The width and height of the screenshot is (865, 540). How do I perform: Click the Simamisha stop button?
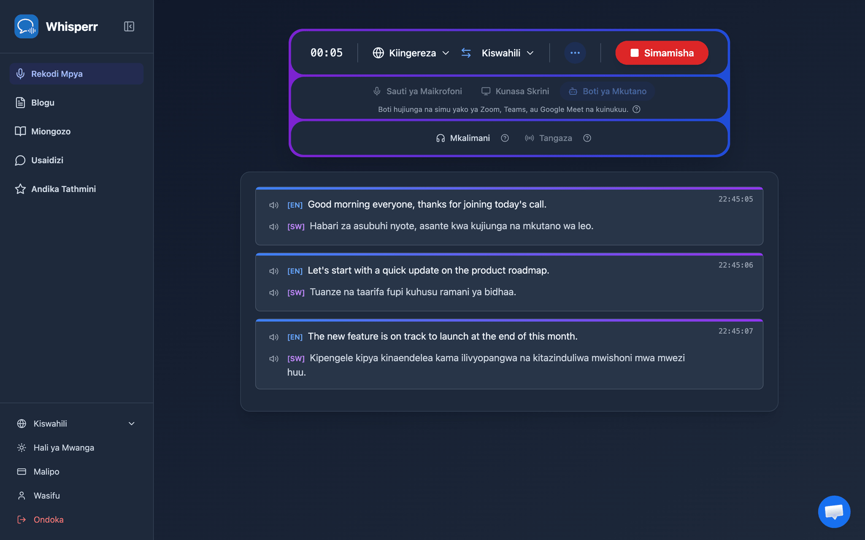[x=662, y=53]
